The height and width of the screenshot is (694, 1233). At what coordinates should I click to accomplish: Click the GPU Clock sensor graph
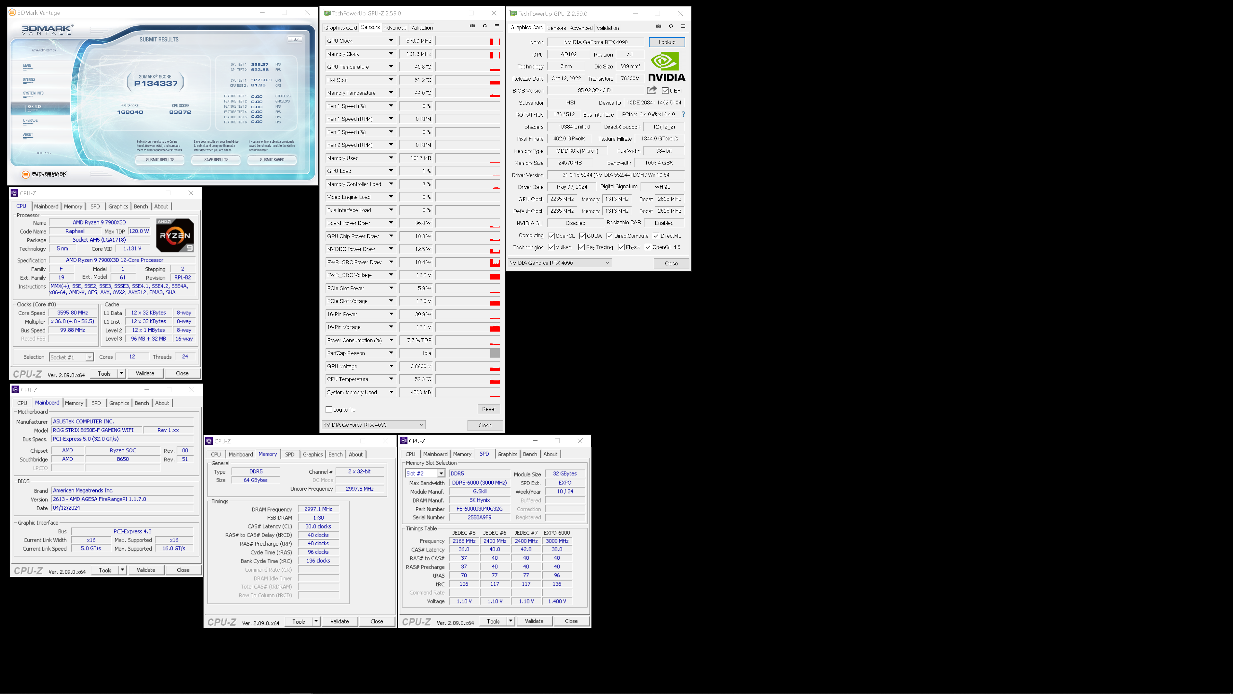[x=468, y=41]
